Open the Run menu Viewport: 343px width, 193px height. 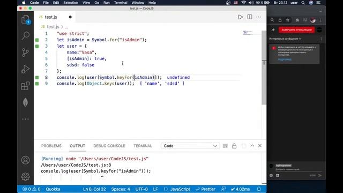(107, 3)
